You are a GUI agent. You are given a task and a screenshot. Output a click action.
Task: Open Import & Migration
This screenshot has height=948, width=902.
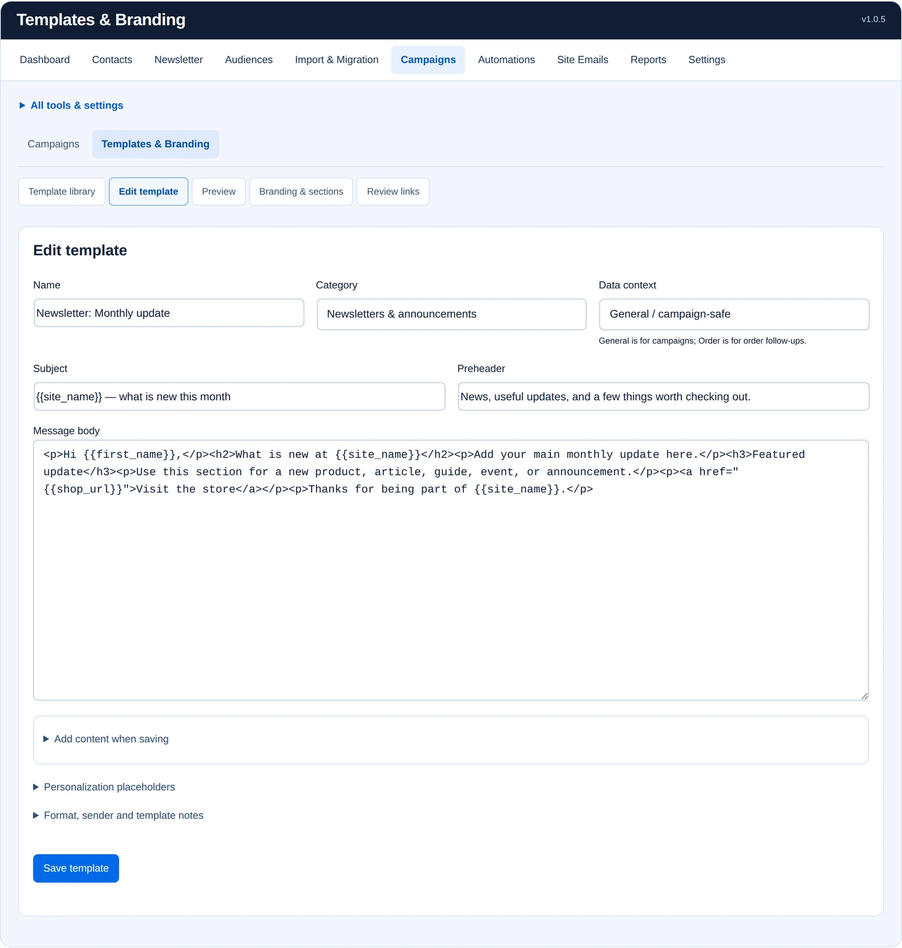336,60
